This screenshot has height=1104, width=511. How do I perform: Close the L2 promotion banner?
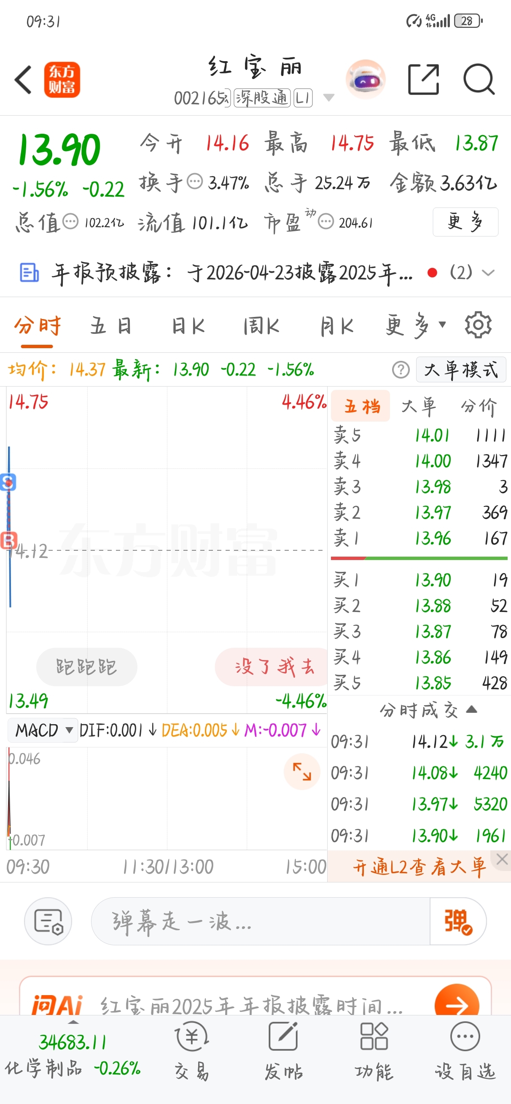pos(502,858)
